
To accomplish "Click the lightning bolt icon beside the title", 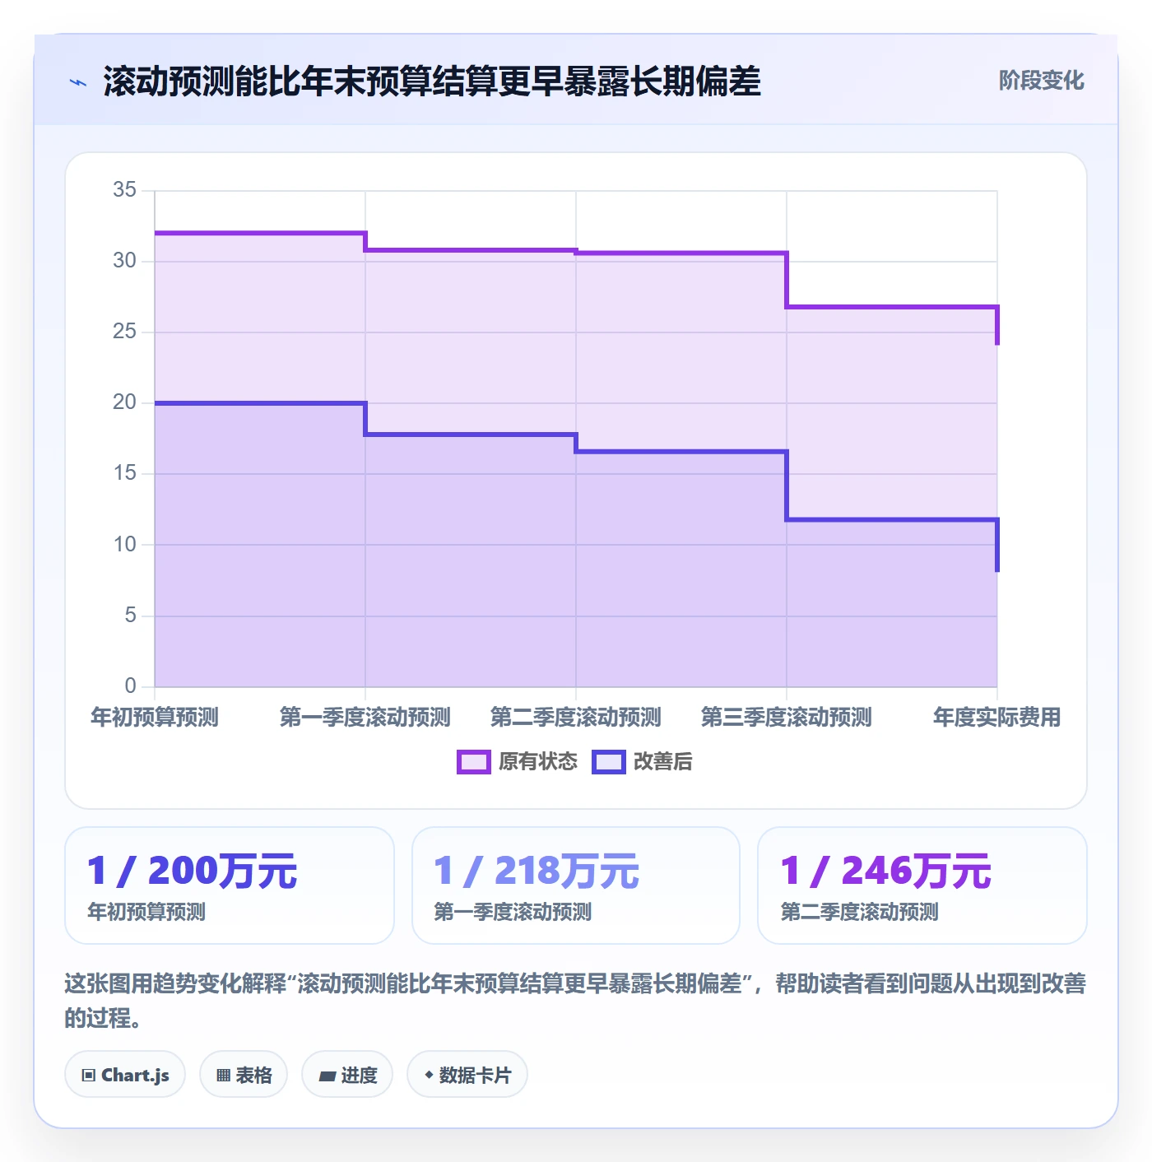I will tap(78, 82).
